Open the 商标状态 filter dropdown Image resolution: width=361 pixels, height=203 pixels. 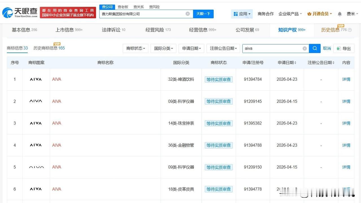(136, 48)
